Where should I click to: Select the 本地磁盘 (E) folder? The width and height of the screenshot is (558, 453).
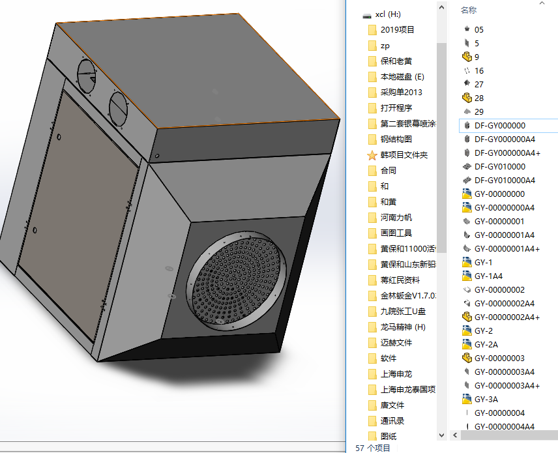click(402, 77)
